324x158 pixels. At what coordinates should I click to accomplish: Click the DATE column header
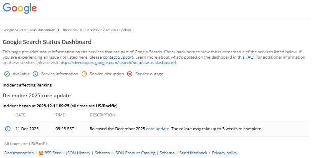(20, 115)
